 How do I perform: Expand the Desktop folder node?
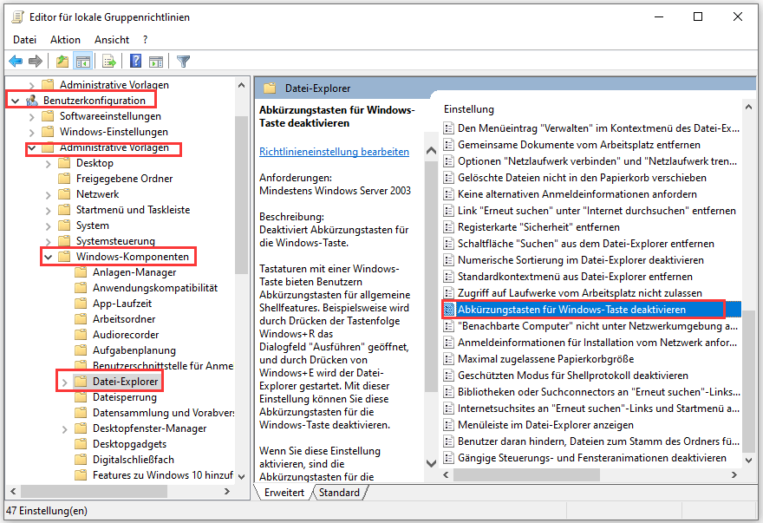[49, 164]
